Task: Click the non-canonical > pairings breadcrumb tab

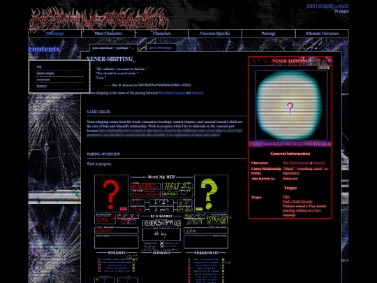Action: [x=113, y=48]
